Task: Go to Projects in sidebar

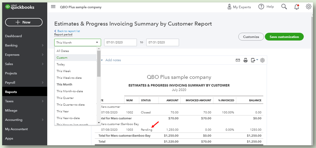Action: click(11, 73)
